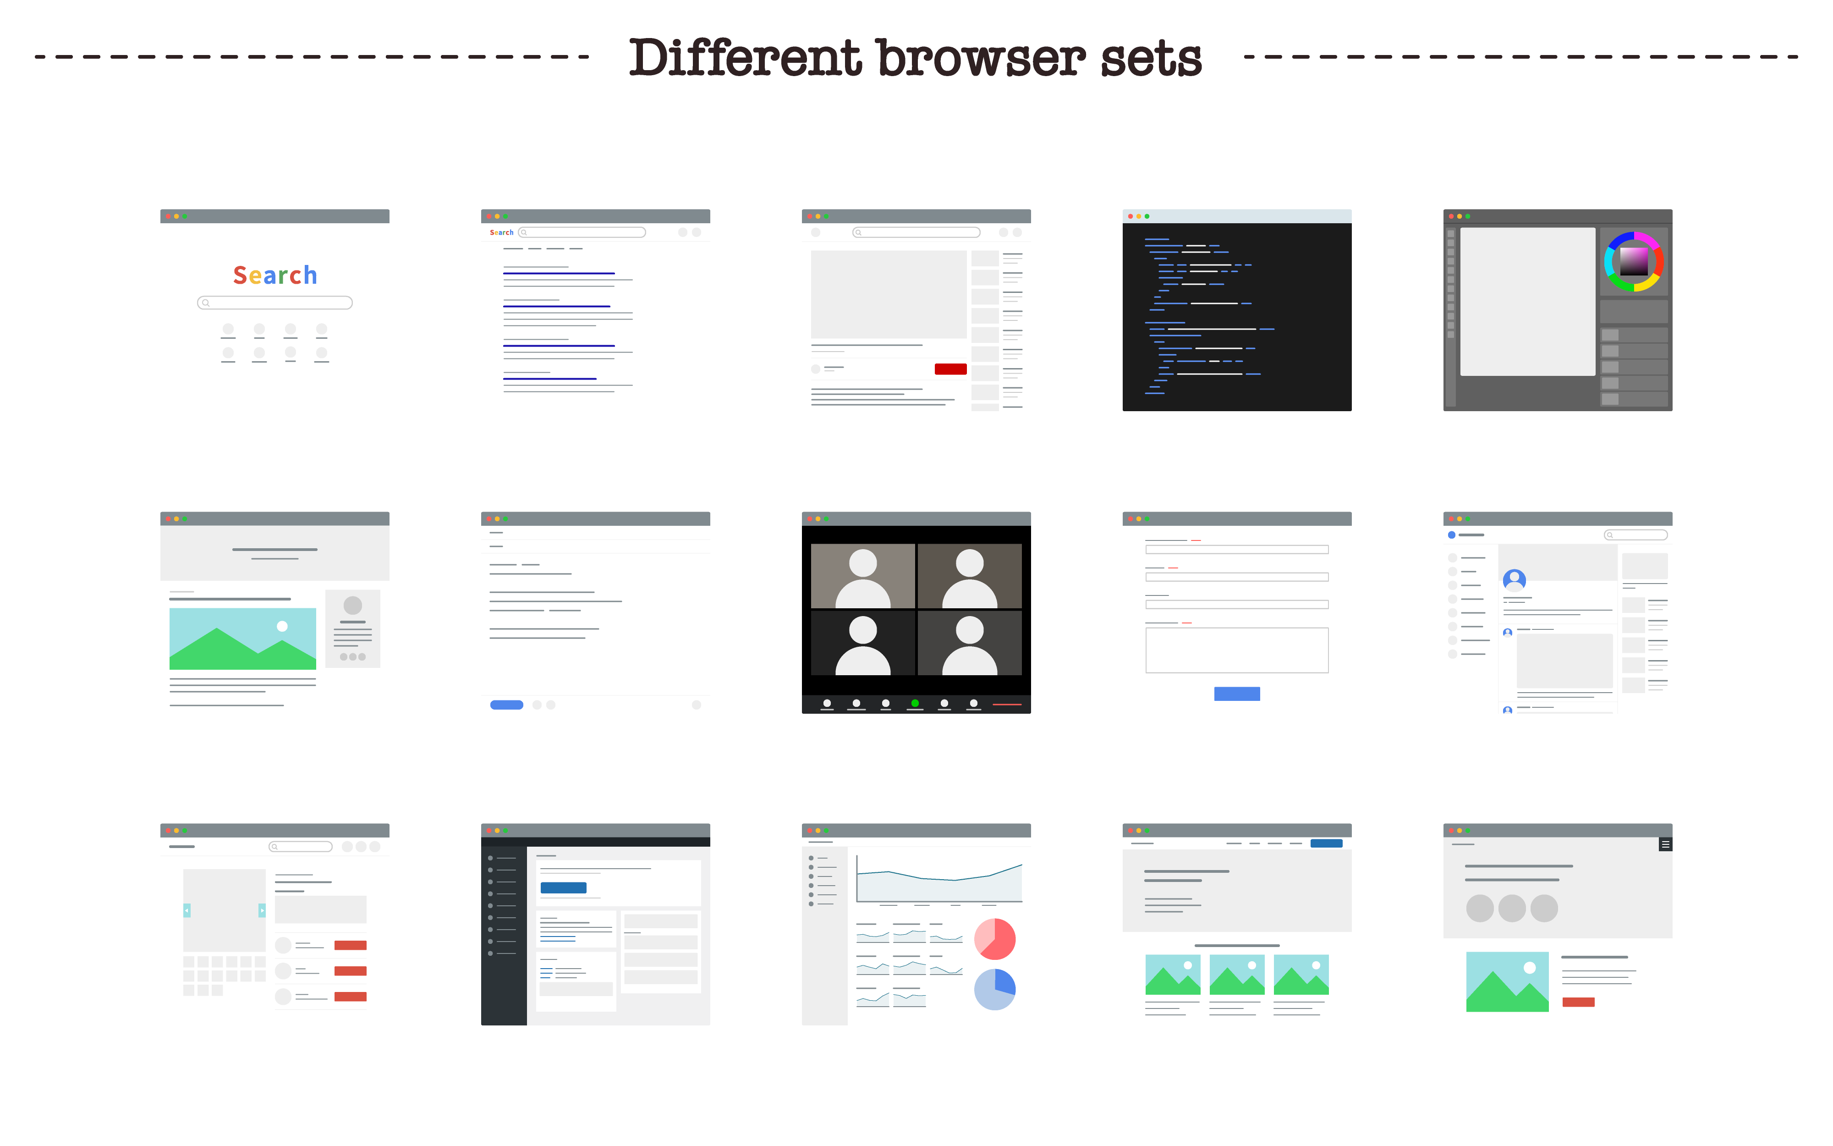Viewport: 1833px width, 1146px height.
Task: Pick a hue from the rainbow color wheel
Action: coord(1633,261)
